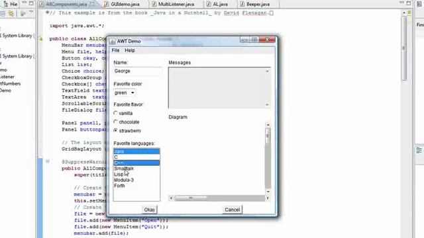Select the chocolate radio button
The width and height of the screenshot is (424, 238).
[x=115, y=122]
